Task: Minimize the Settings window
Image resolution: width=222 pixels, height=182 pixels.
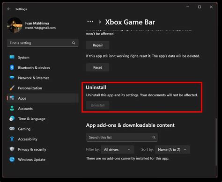Action: 188,7
